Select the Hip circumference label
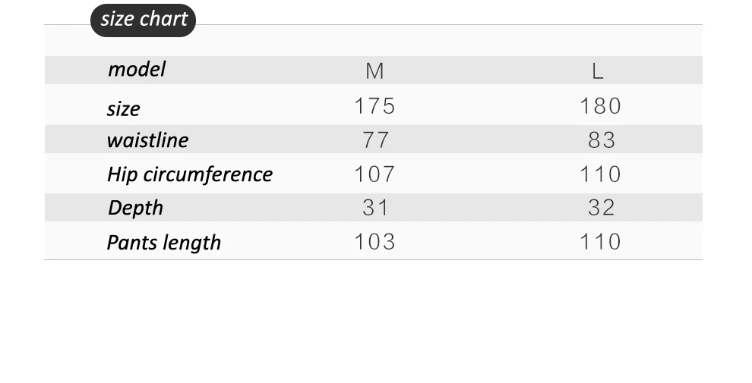This screenshot has width=752, height=383. coord(189,174)
